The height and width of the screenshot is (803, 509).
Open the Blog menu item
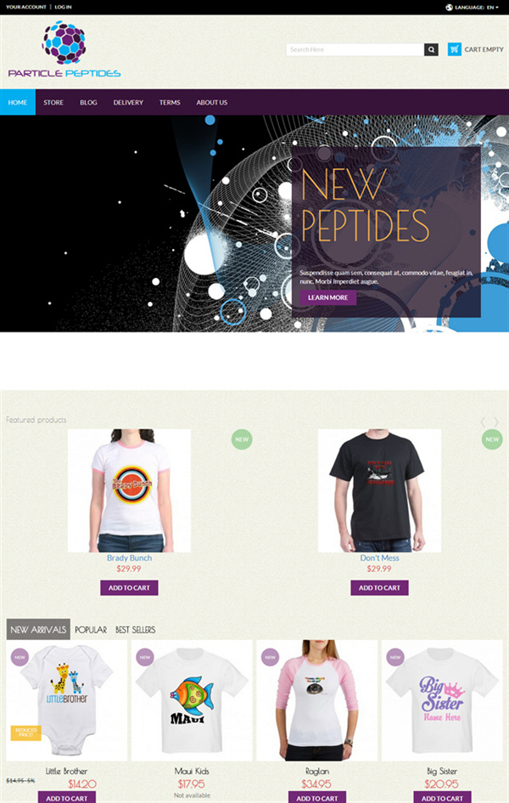tap(88, 103)
